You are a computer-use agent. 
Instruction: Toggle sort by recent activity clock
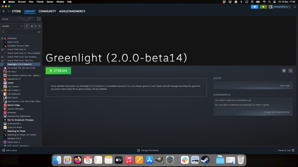pyautogui.click(x=35, y=26)
